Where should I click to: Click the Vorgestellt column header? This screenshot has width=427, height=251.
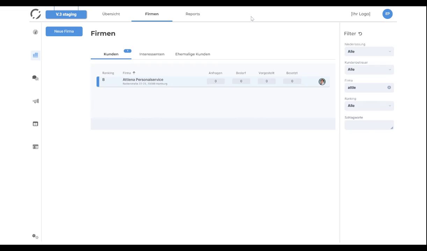pos(267,73)
